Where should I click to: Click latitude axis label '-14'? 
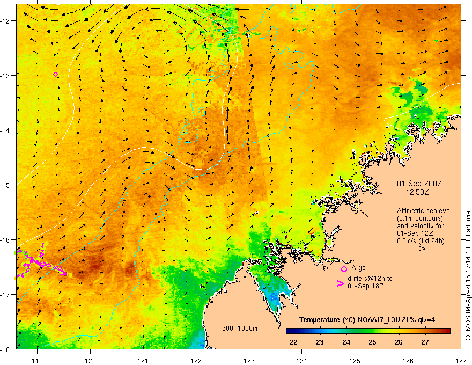pyautogui.click(x=5, y=130)
